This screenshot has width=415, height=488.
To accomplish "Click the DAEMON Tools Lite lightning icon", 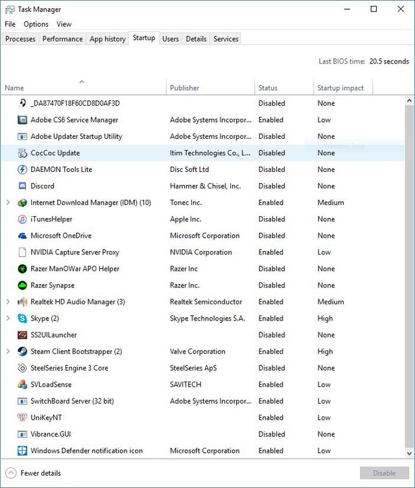I will (22, 169).
